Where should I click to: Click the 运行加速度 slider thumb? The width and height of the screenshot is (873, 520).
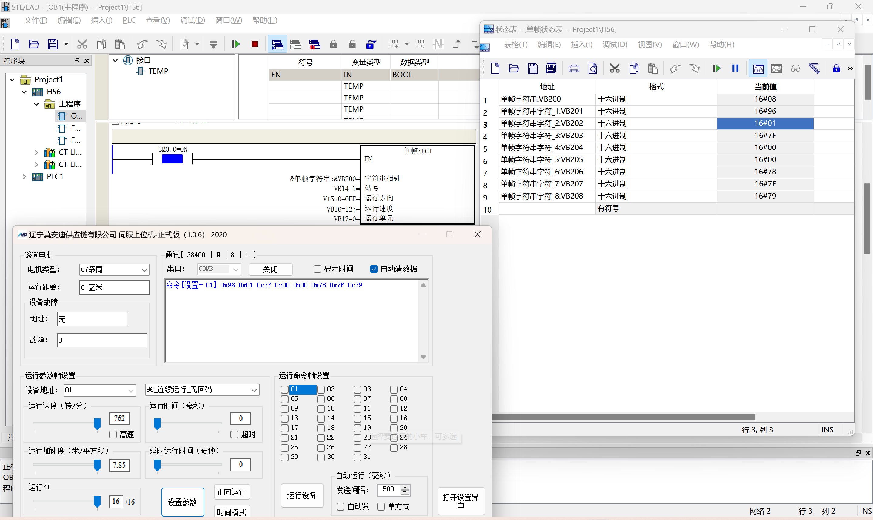point(97,465)
